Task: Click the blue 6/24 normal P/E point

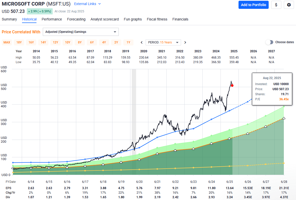Action: (211, 119)
